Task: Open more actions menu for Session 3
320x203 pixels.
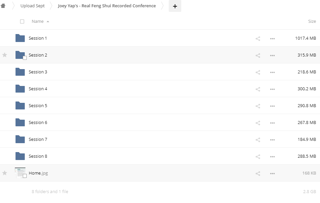Action: [272, 72]
